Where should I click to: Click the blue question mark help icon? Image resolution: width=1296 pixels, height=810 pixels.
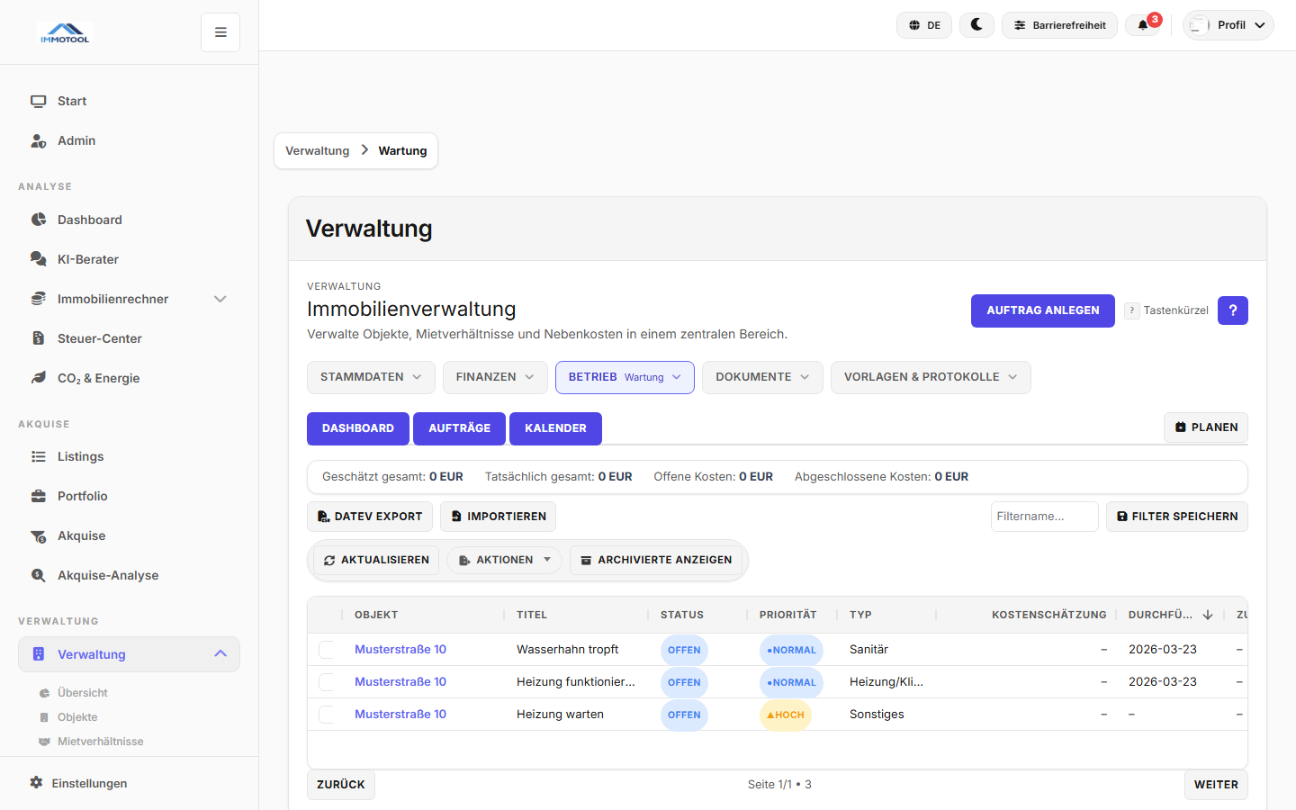pos(1232,310)
